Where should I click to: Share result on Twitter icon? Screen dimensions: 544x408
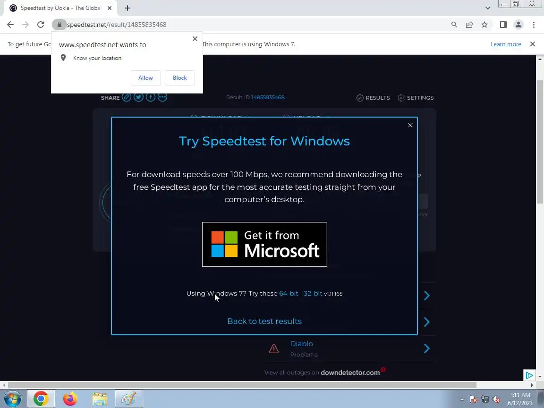(x=138, y=97)
